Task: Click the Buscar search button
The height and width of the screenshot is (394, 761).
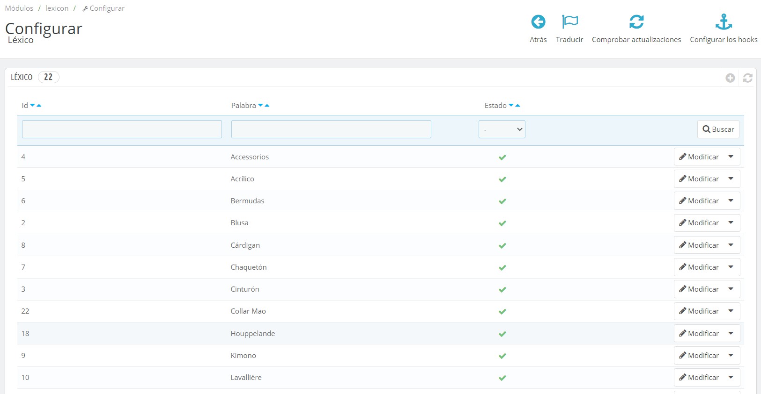Action: click(718, 129)
